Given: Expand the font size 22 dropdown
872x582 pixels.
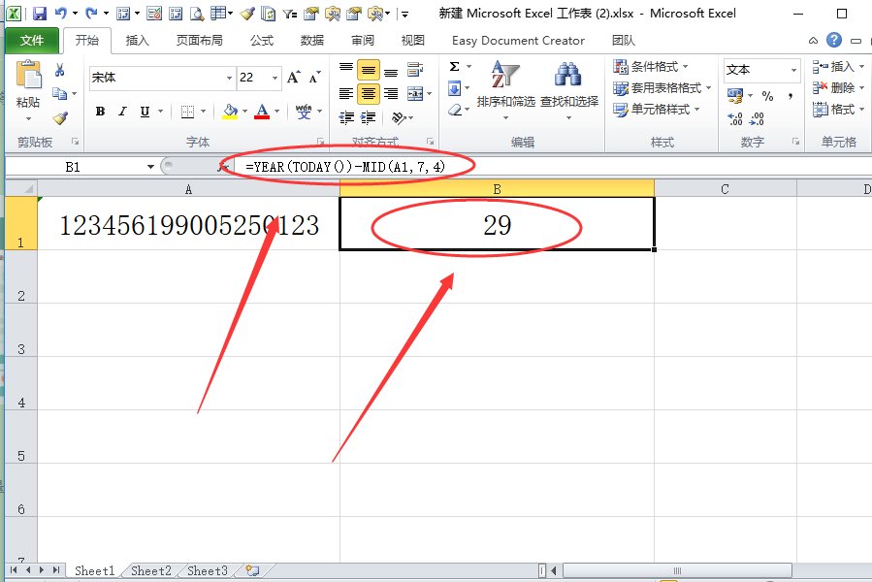Looking at the screenshot, I should point(275,78).
